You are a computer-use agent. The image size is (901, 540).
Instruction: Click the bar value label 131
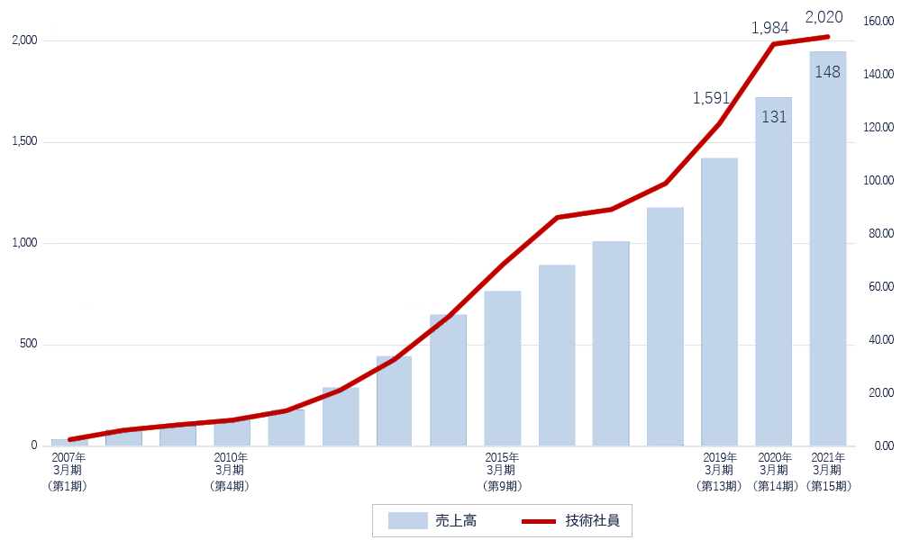click(x=774, y=117)
